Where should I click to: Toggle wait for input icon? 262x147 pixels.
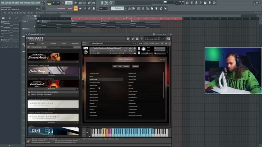click(80, 3)
